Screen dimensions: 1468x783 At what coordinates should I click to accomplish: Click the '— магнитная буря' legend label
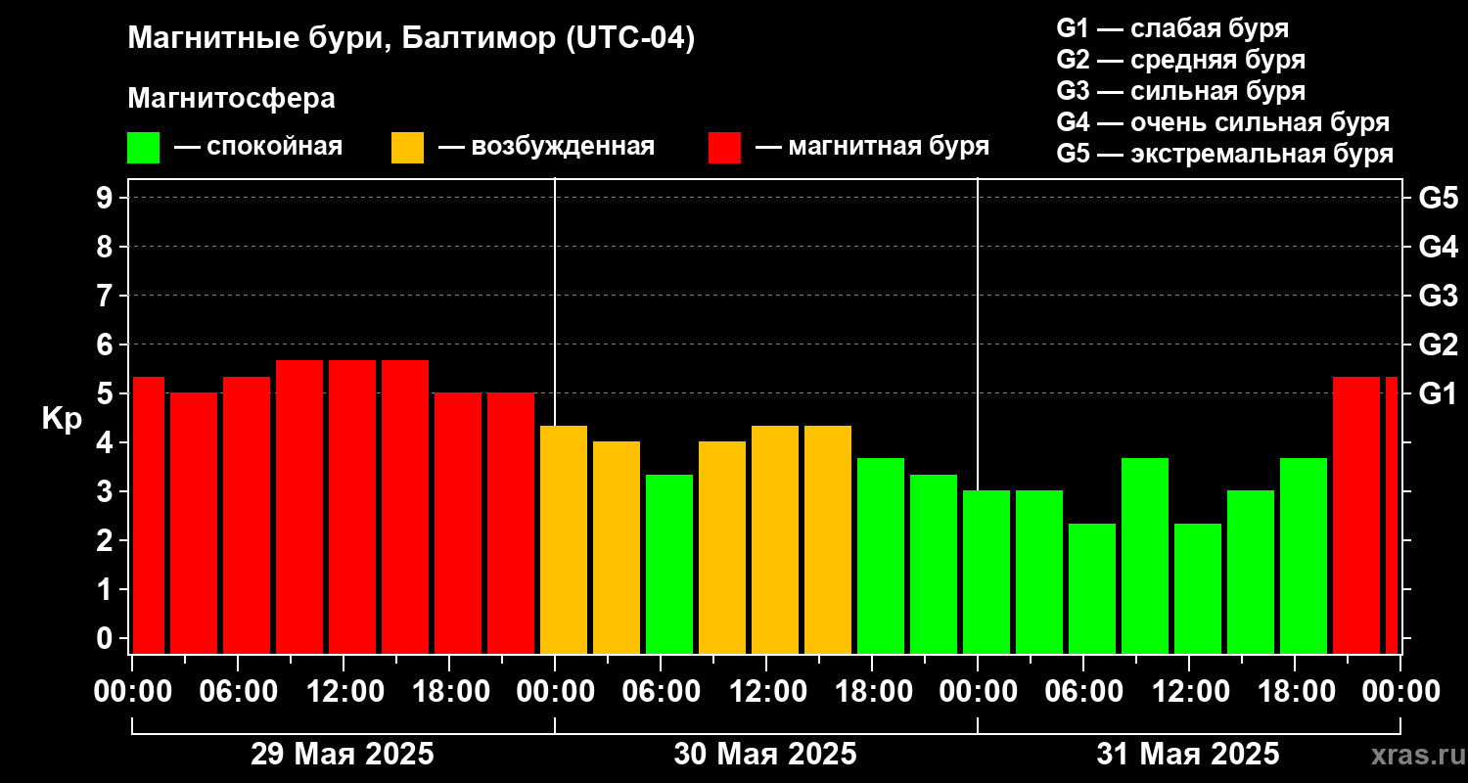click(873, 147)
